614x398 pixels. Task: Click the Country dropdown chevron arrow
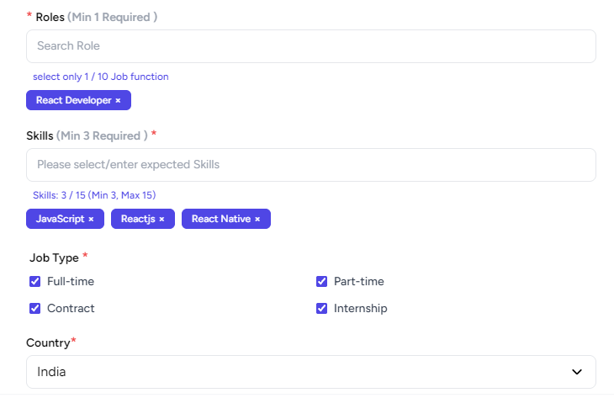coord(577,372)
